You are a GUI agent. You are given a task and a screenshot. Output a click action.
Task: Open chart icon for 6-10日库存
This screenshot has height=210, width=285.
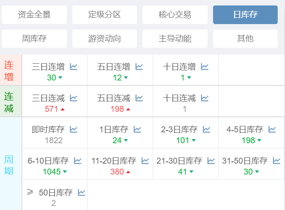coord(78,160)
